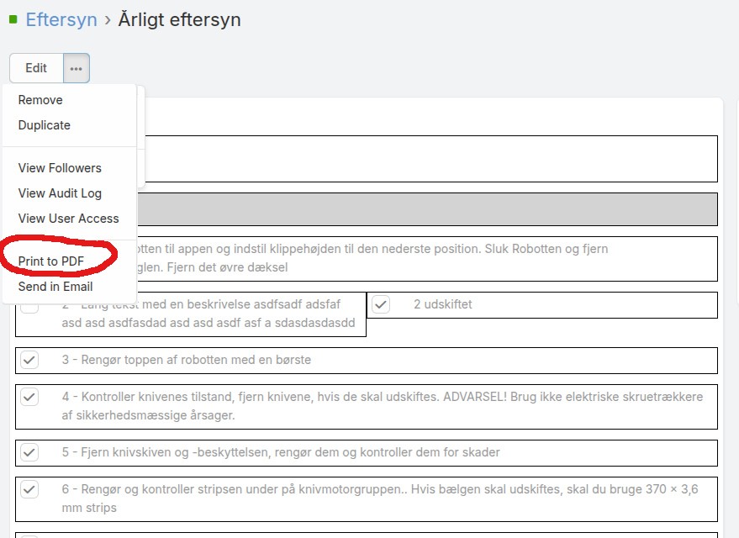739x538 pixels.
Task: Toggle checkbox for step 3 Rengør toppen
Action: (29, 360)
